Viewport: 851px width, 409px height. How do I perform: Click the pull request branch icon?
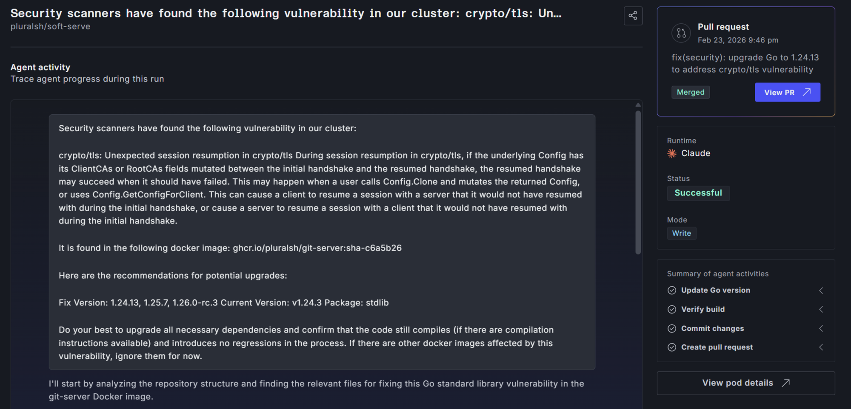click(681, 33)
